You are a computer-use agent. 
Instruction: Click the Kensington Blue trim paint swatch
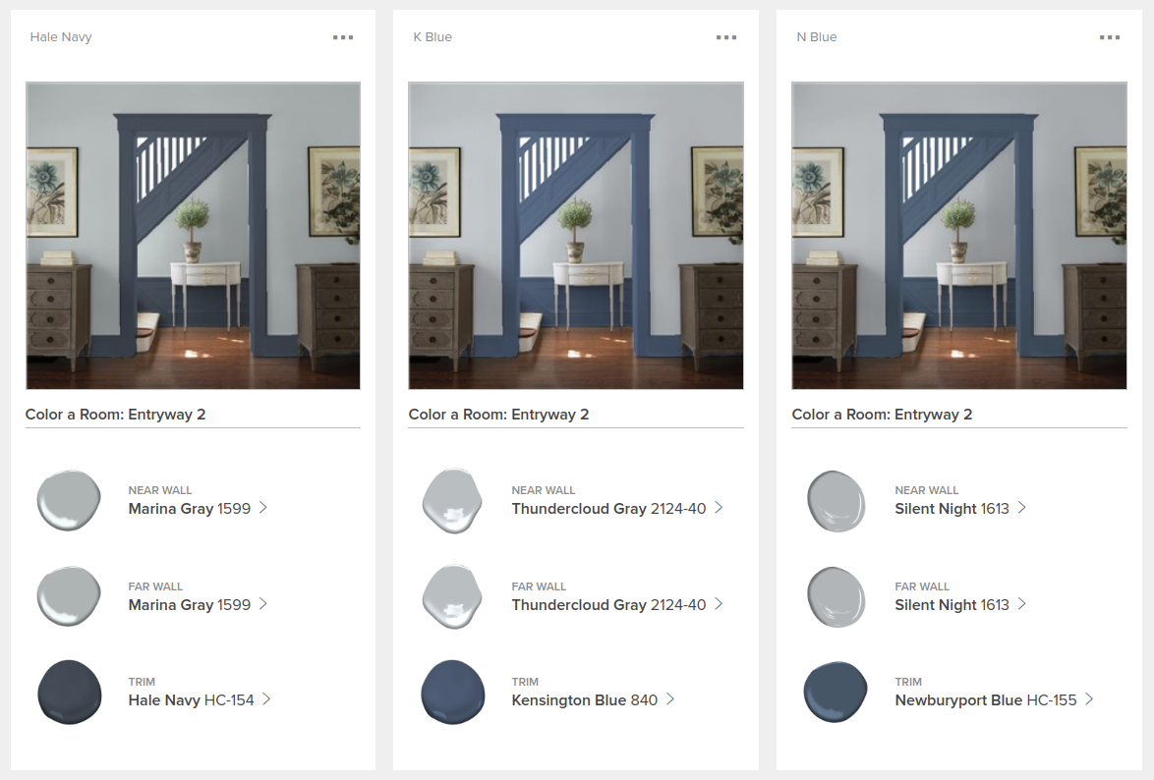[452, 693]
